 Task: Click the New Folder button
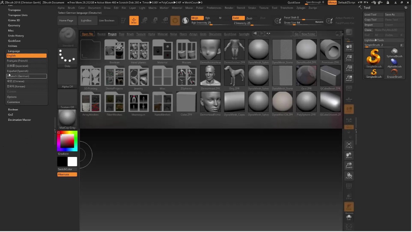(x=308, y=34)
